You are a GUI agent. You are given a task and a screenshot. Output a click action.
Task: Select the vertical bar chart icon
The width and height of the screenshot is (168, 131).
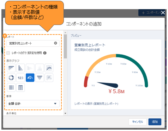[20, 68]
